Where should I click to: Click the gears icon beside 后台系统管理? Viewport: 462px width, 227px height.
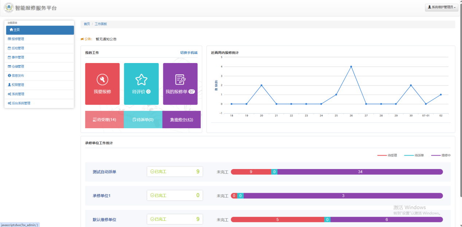pyautogui.click(x=9, y=103)
